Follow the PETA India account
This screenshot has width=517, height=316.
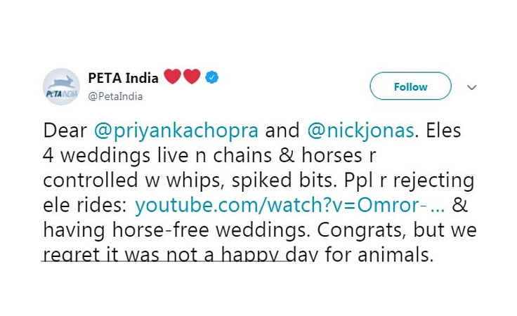[x=410, y=86]
